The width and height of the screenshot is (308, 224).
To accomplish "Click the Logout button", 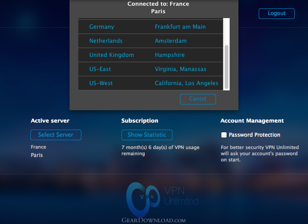I will (x=277, y=14).
